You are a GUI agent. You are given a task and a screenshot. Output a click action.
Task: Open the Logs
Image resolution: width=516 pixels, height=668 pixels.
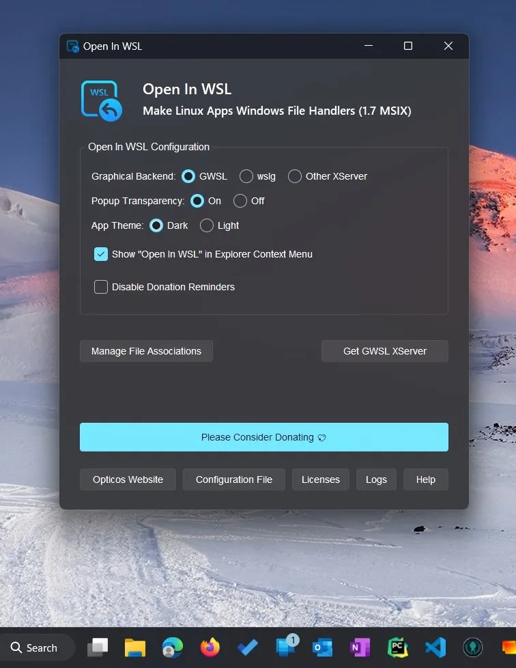point(376,479)
